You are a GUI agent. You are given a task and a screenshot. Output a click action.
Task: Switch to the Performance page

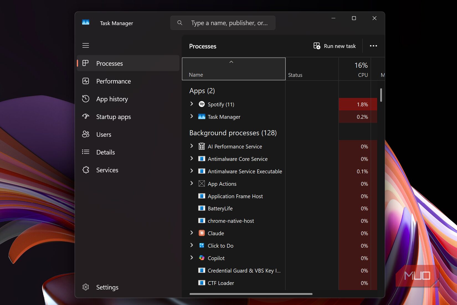tap(128, 81)
